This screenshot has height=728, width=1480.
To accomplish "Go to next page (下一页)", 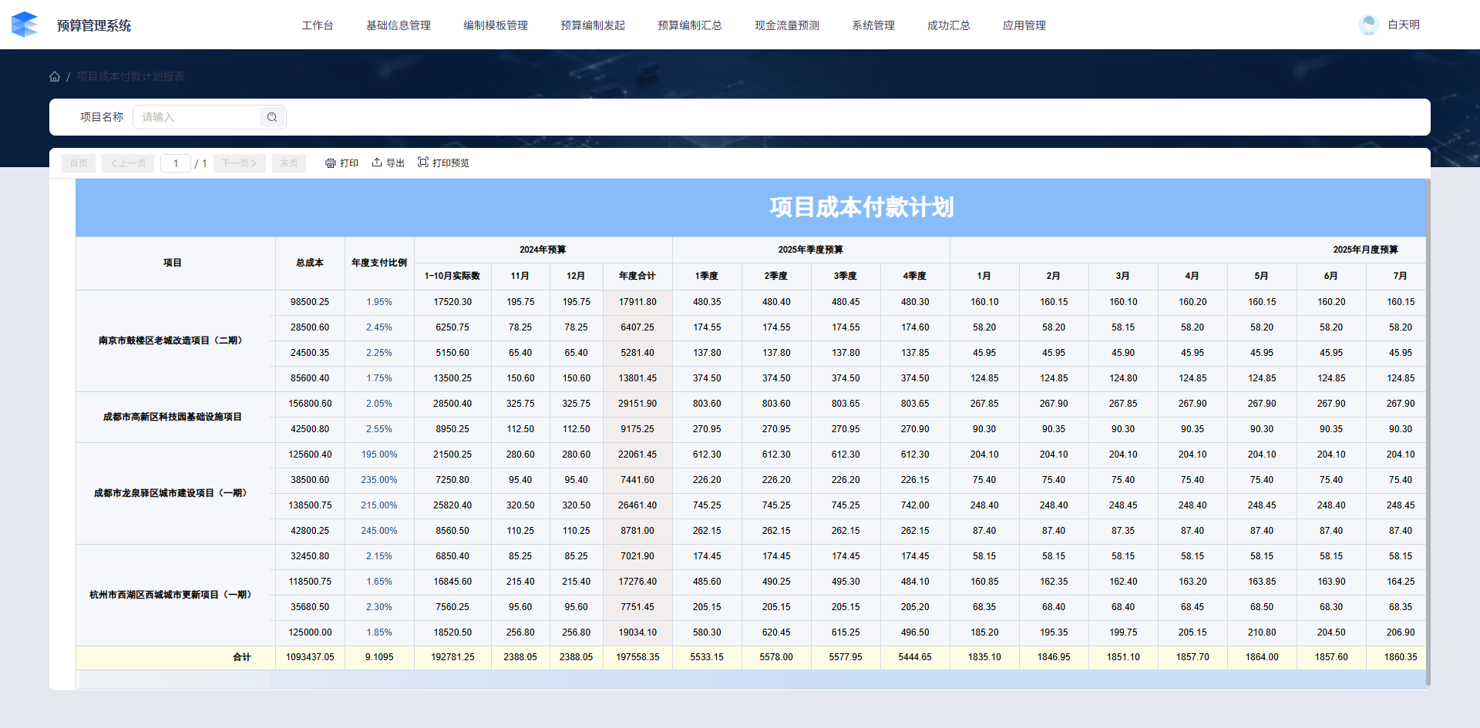I will (x=240, y=163).
